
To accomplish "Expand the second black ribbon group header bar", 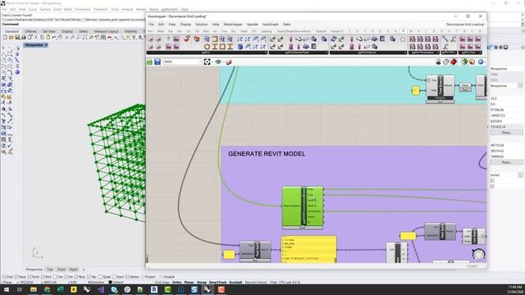I will click(299, 52).
